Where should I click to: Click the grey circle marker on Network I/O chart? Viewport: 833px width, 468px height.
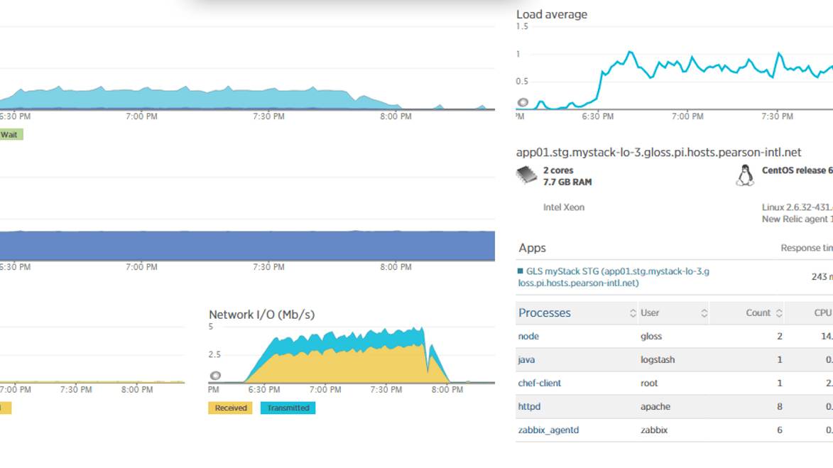[x=215, y=377]
